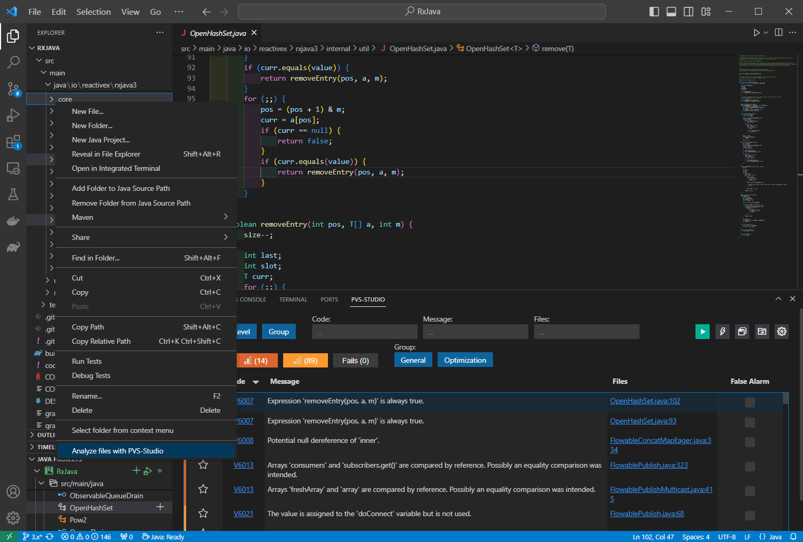This screenshot has width=803, height=542.
Task: Open the Code column sort dropdown
Action: click(256, 381)
